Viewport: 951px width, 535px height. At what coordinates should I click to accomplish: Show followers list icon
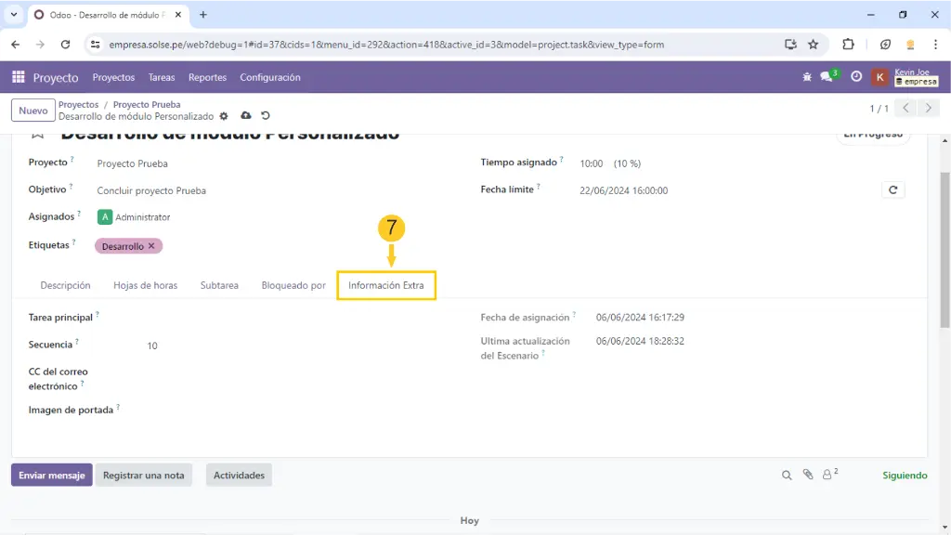click(x=828, y=475)
